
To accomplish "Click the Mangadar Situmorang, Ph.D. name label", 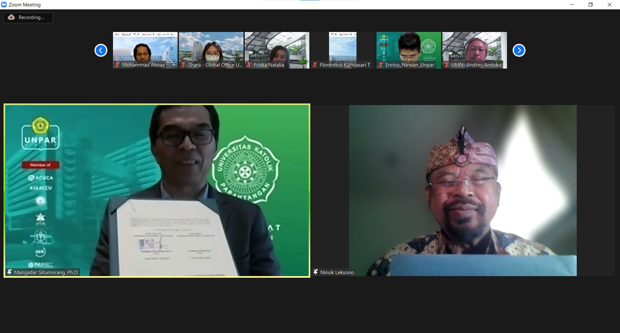I will point(46,273).
